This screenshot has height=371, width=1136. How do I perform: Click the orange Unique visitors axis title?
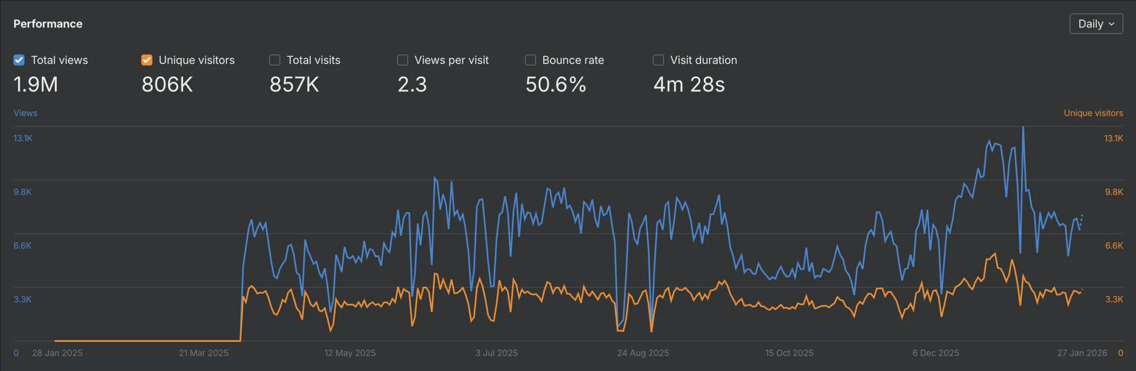[1093, 113]
